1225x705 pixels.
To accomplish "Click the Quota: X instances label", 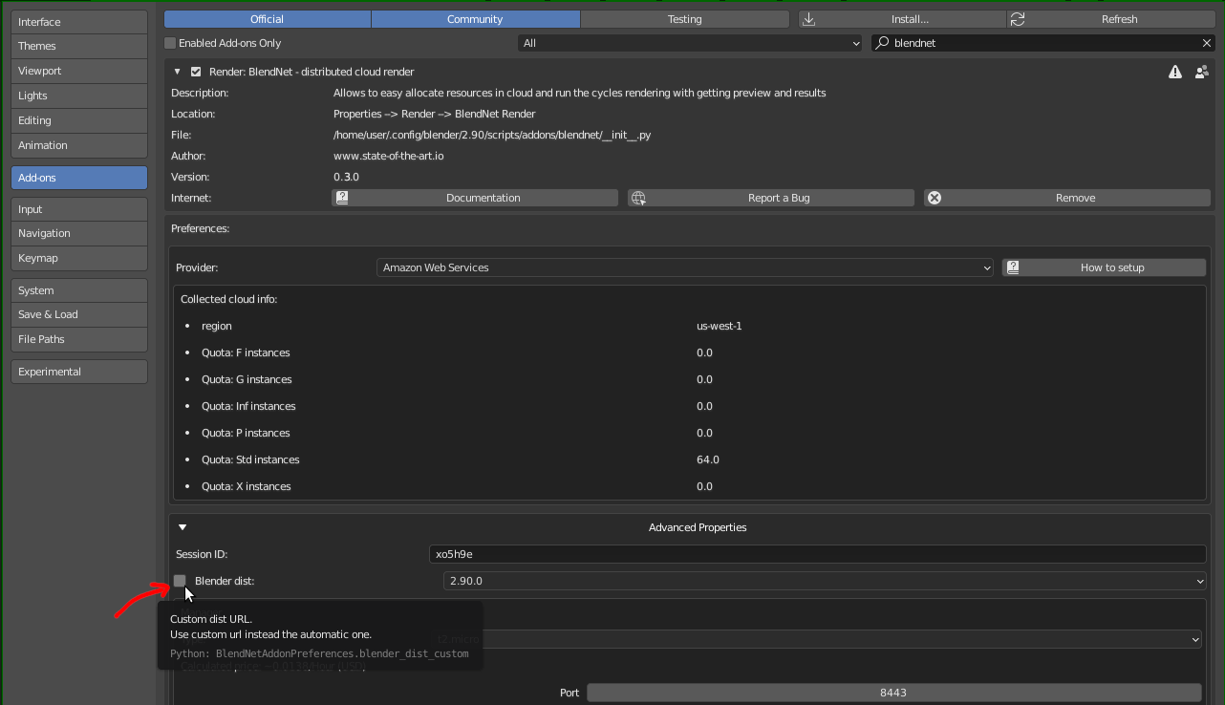I will (x=247, y=486).
